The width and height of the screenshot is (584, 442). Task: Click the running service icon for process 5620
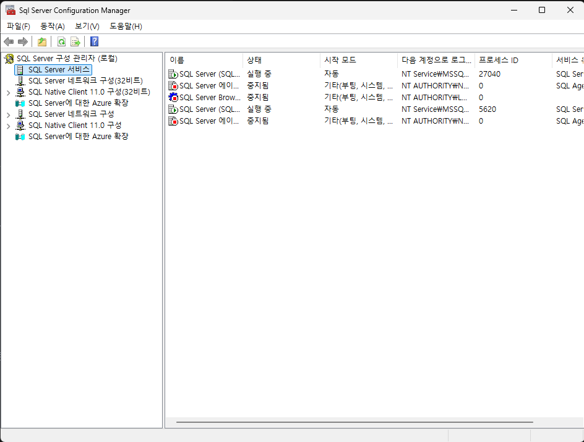[x=173, y=109]
